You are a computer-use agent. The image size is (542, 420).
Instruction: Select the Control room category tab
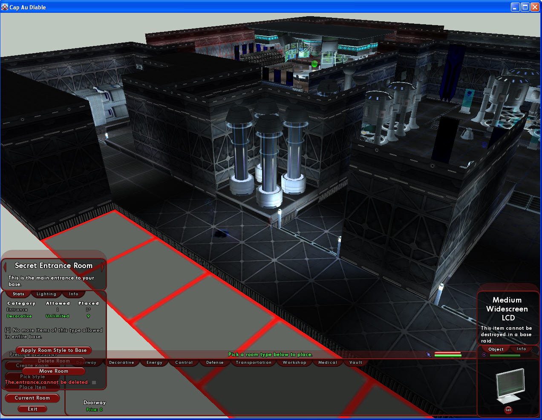[x=184, y=363]
